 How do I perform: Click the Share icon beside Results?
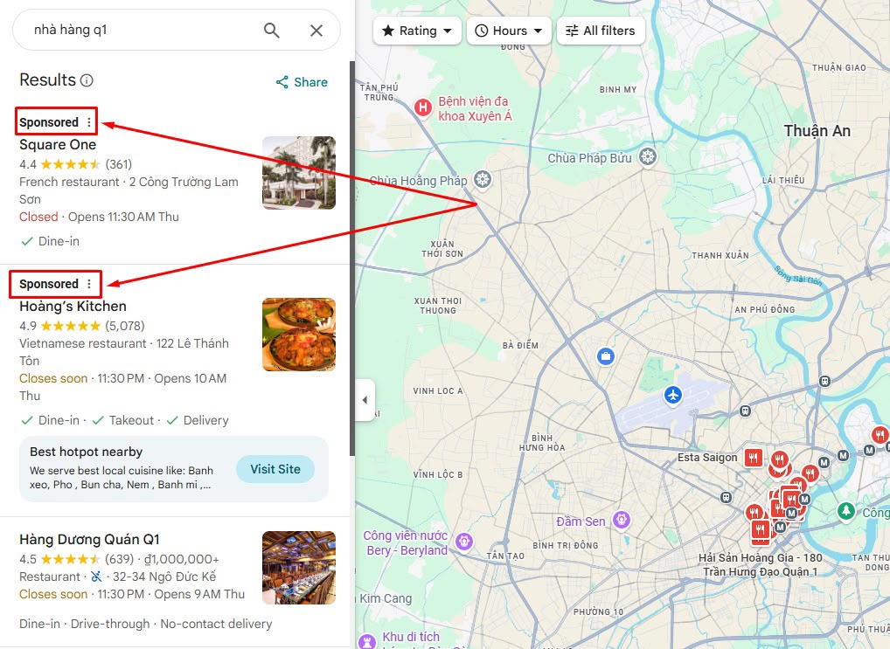[x=281, y=81]
